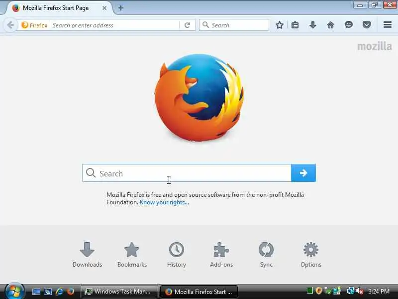Open the Hello chat smiley icon
The height and width of the screenshot is (299, 398).
[349, 24]
